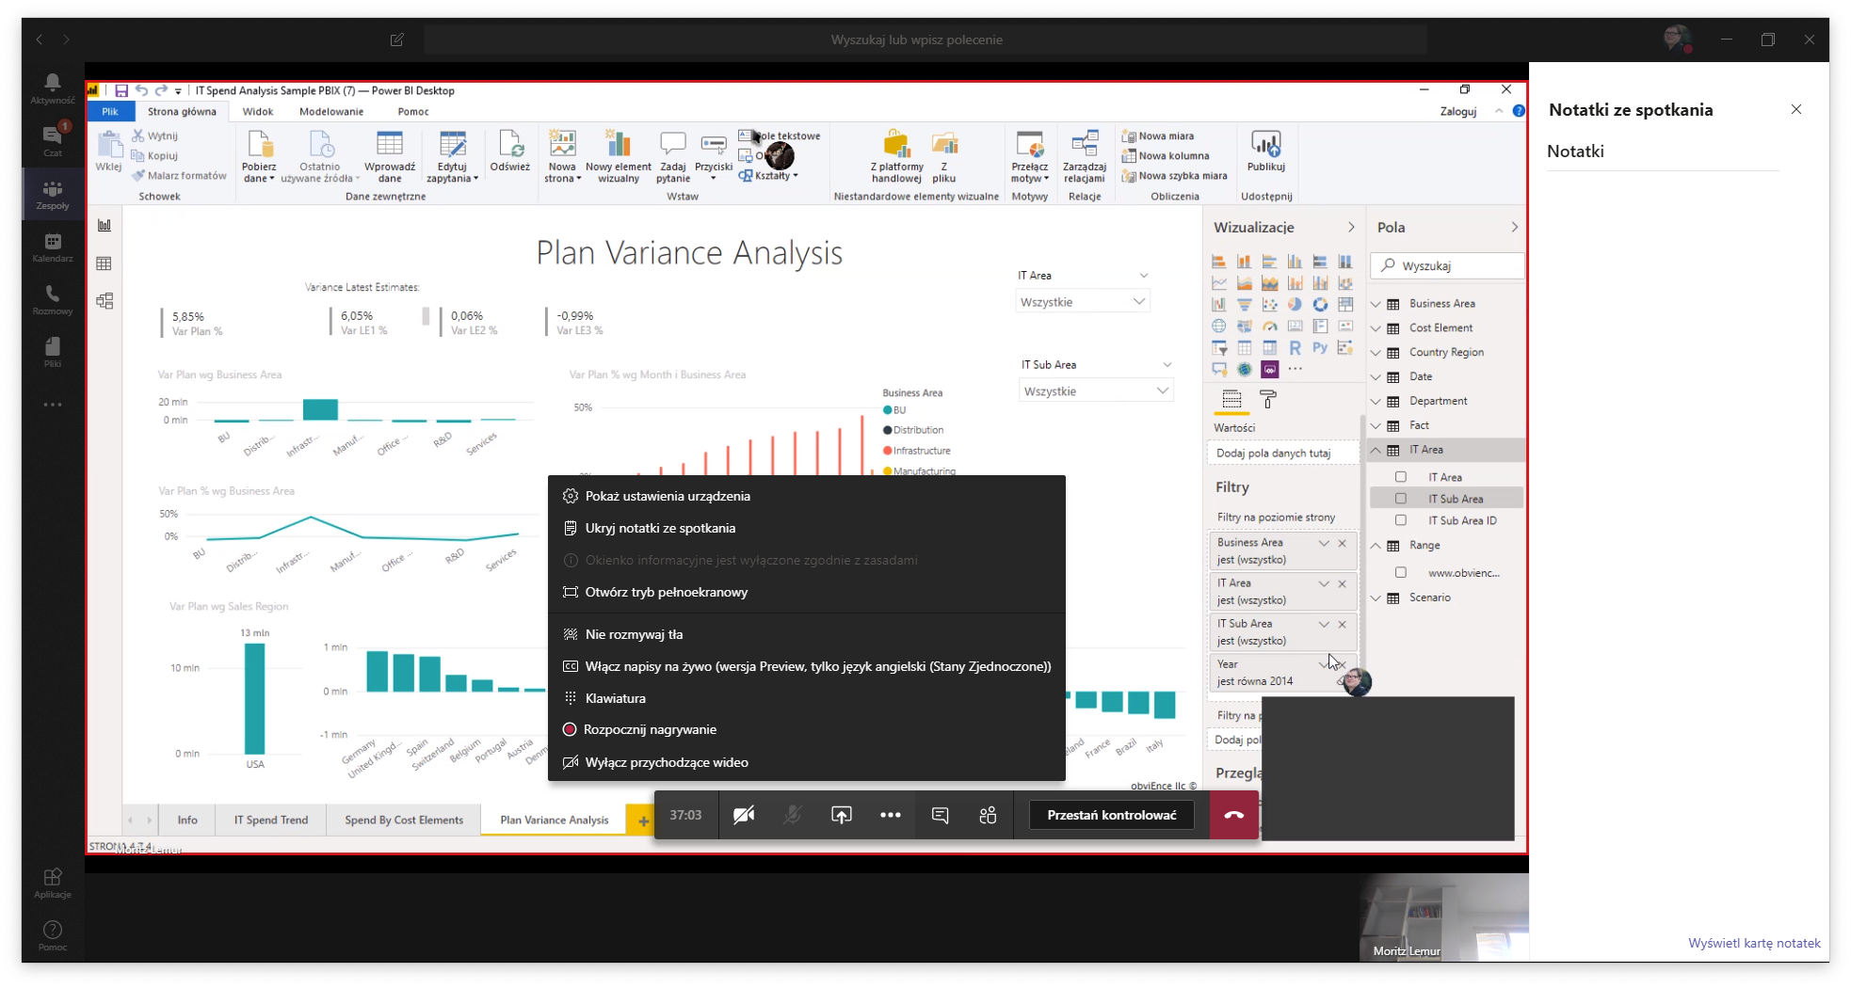Open Teams Chat section
This screenshot has height=988, width=1851.
tap(53, 141)
